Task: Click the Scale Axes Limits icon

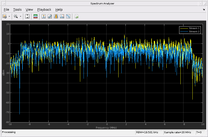Action: (x=28, y=16)
